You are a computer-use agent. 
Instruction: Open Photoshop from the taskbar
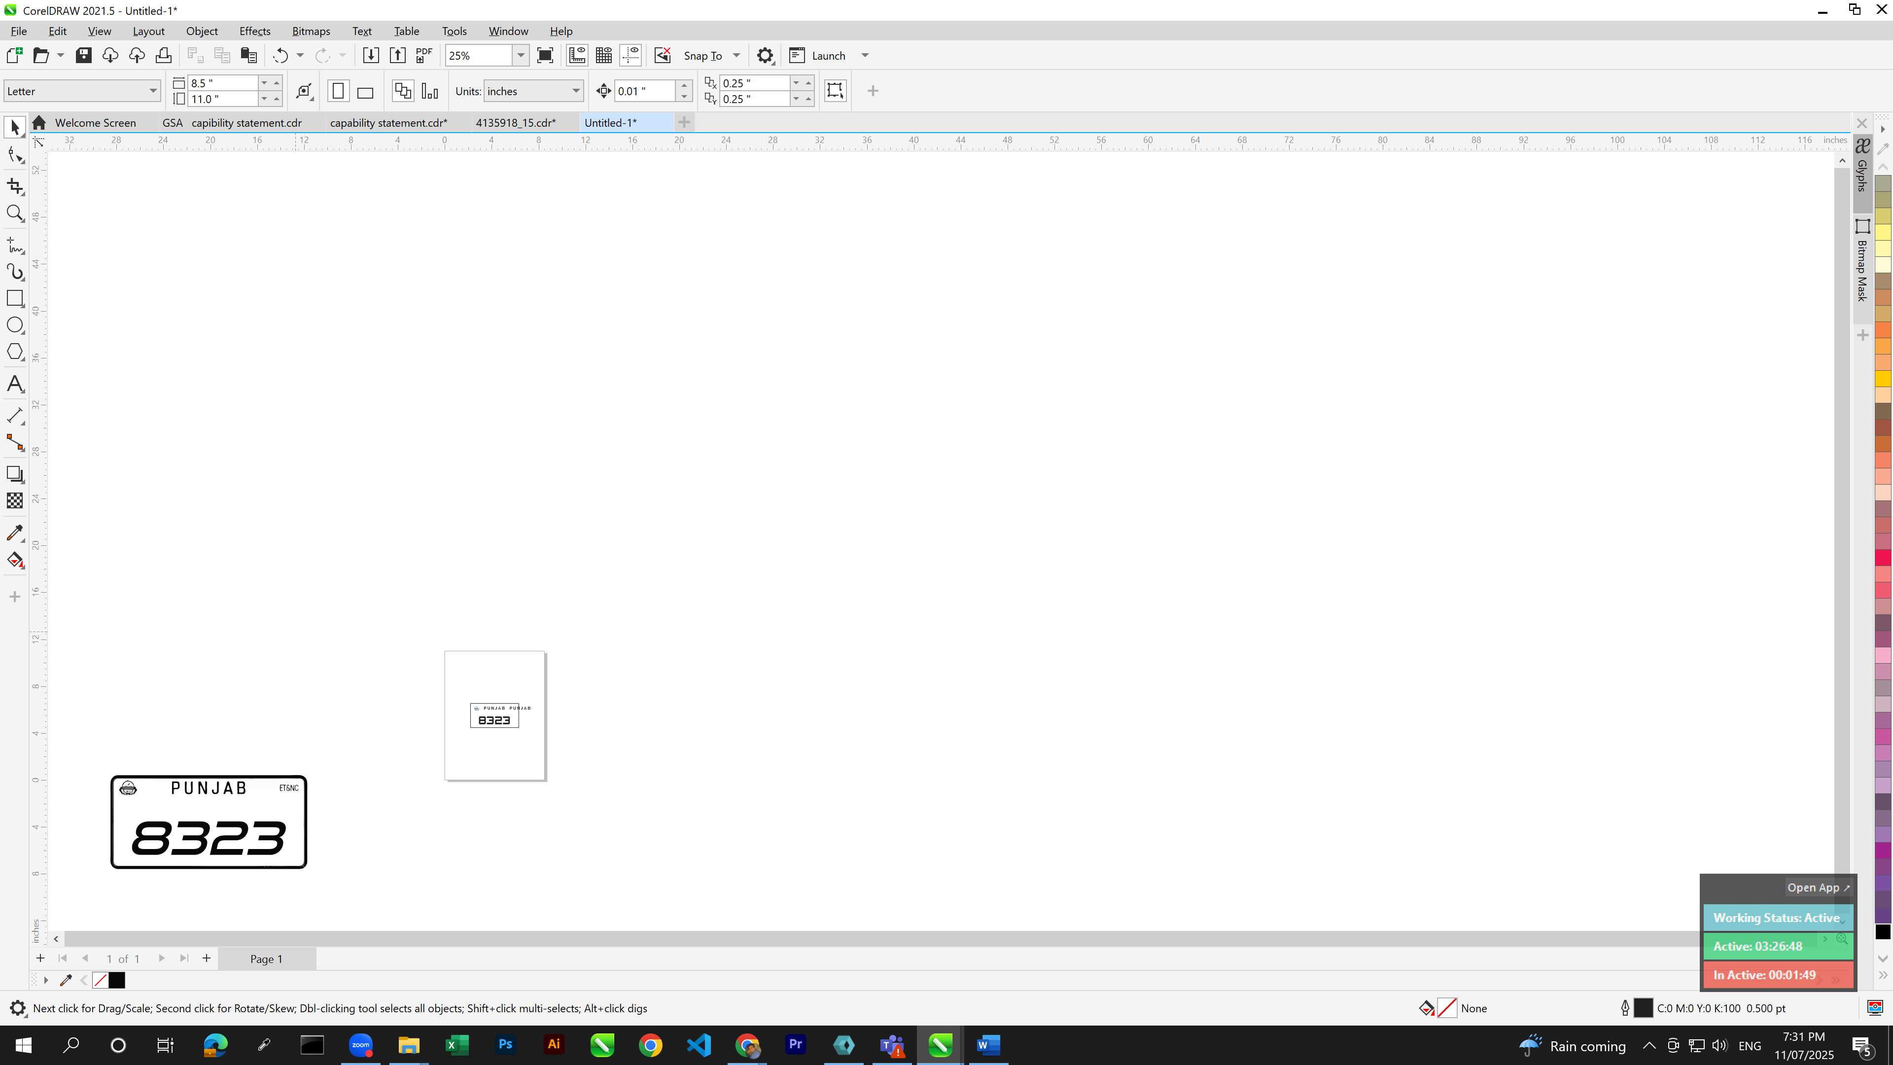505,1044
